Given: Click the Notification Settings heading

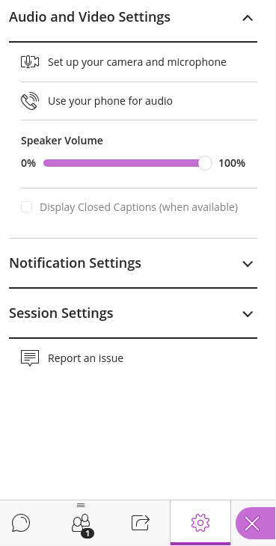Looking at the screenshot, I should click(x=76, y=263).
